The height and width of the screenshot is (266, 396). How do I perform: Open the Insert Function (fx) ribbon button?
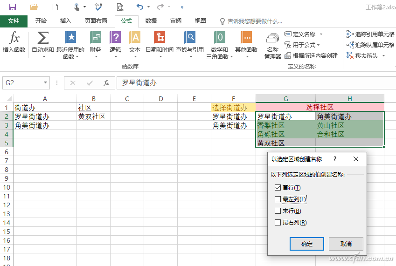point(14,42)
